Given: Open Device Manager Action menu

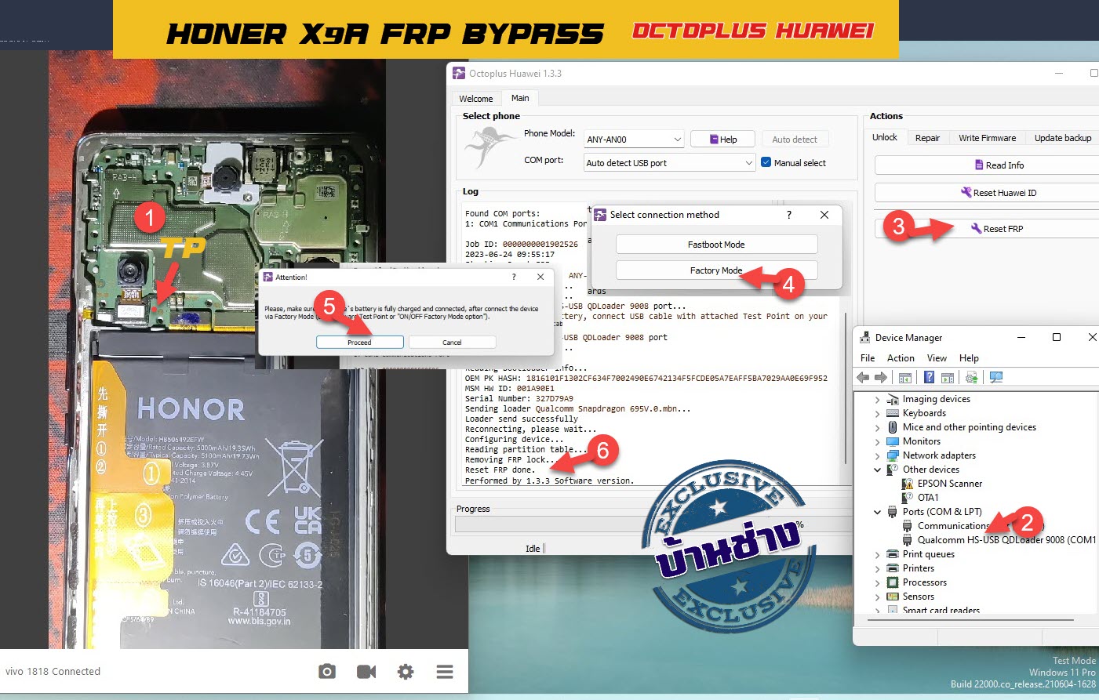Looking at the screenshot, I should click(x=901, y=358).
